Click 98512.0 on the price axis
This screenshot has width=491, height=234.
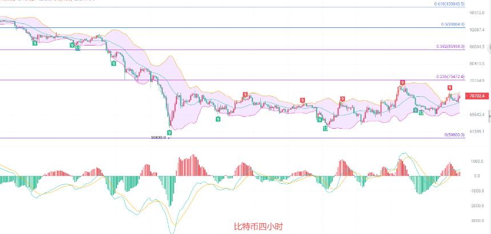point(477,13)
